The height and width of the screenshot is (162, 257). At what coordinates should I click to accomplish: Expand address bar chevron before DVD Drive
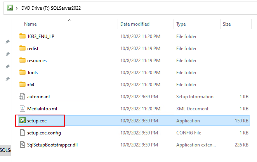click(17, 8)
